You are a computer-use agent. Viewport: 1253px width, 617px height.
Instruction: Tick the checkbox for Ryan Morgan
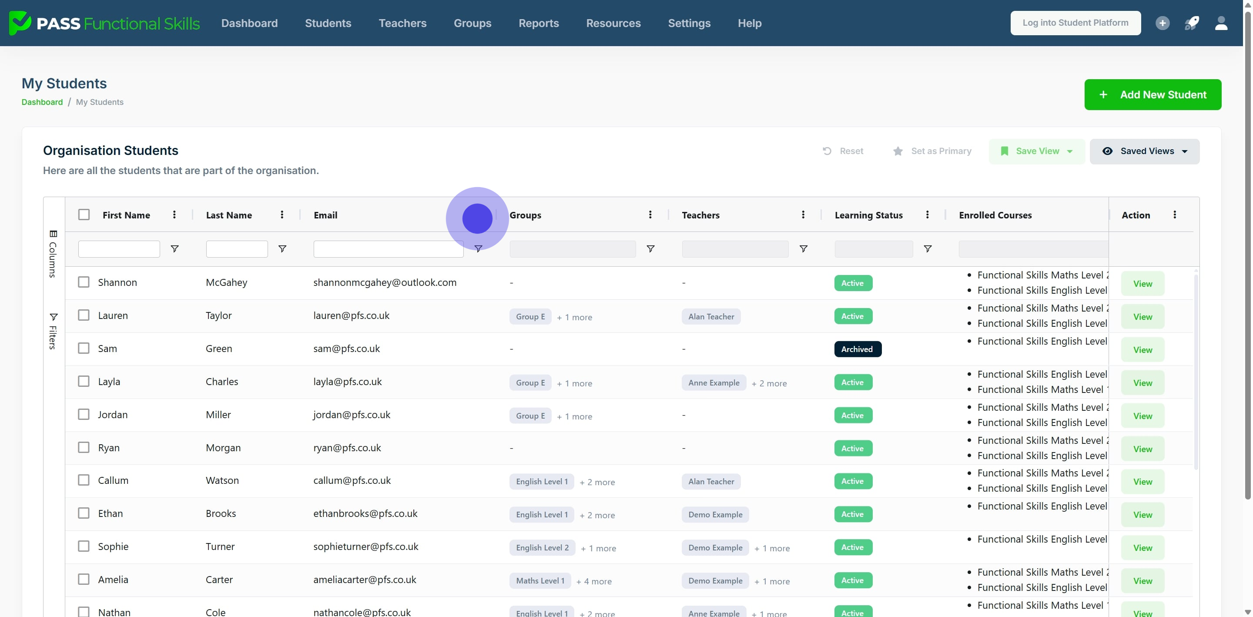coord(84,448)
